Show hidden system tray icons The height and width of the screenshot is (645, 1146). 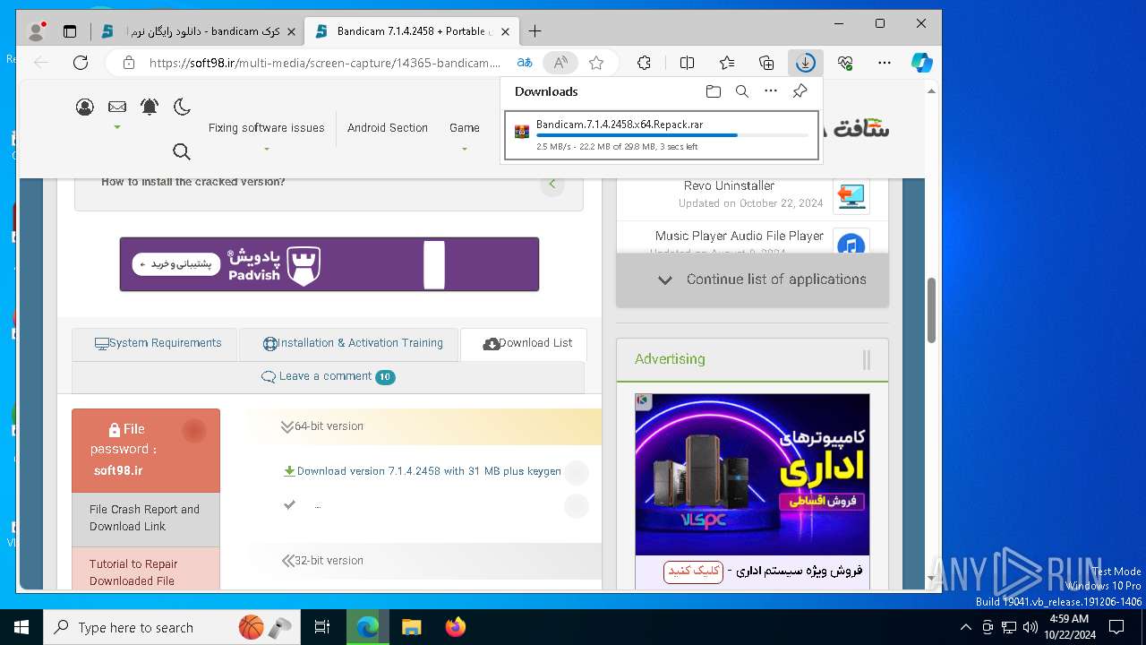coord(965,627)
